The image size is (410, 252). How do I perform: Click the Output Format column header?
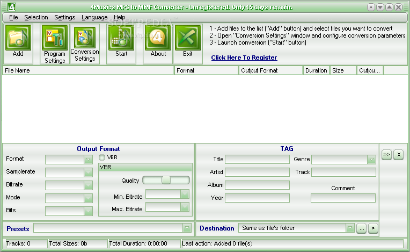(271, 70)
